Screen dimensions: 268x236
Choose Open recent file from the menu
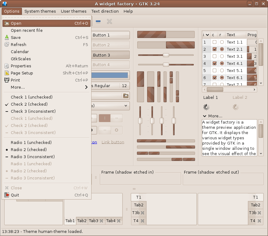(x=46, y=30)
